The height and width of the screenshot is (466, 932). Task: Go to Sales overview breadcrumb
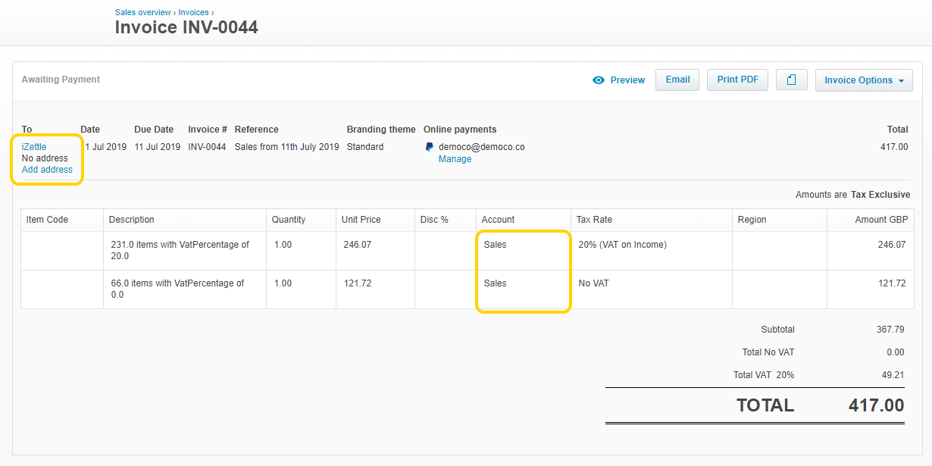point(142,12)
